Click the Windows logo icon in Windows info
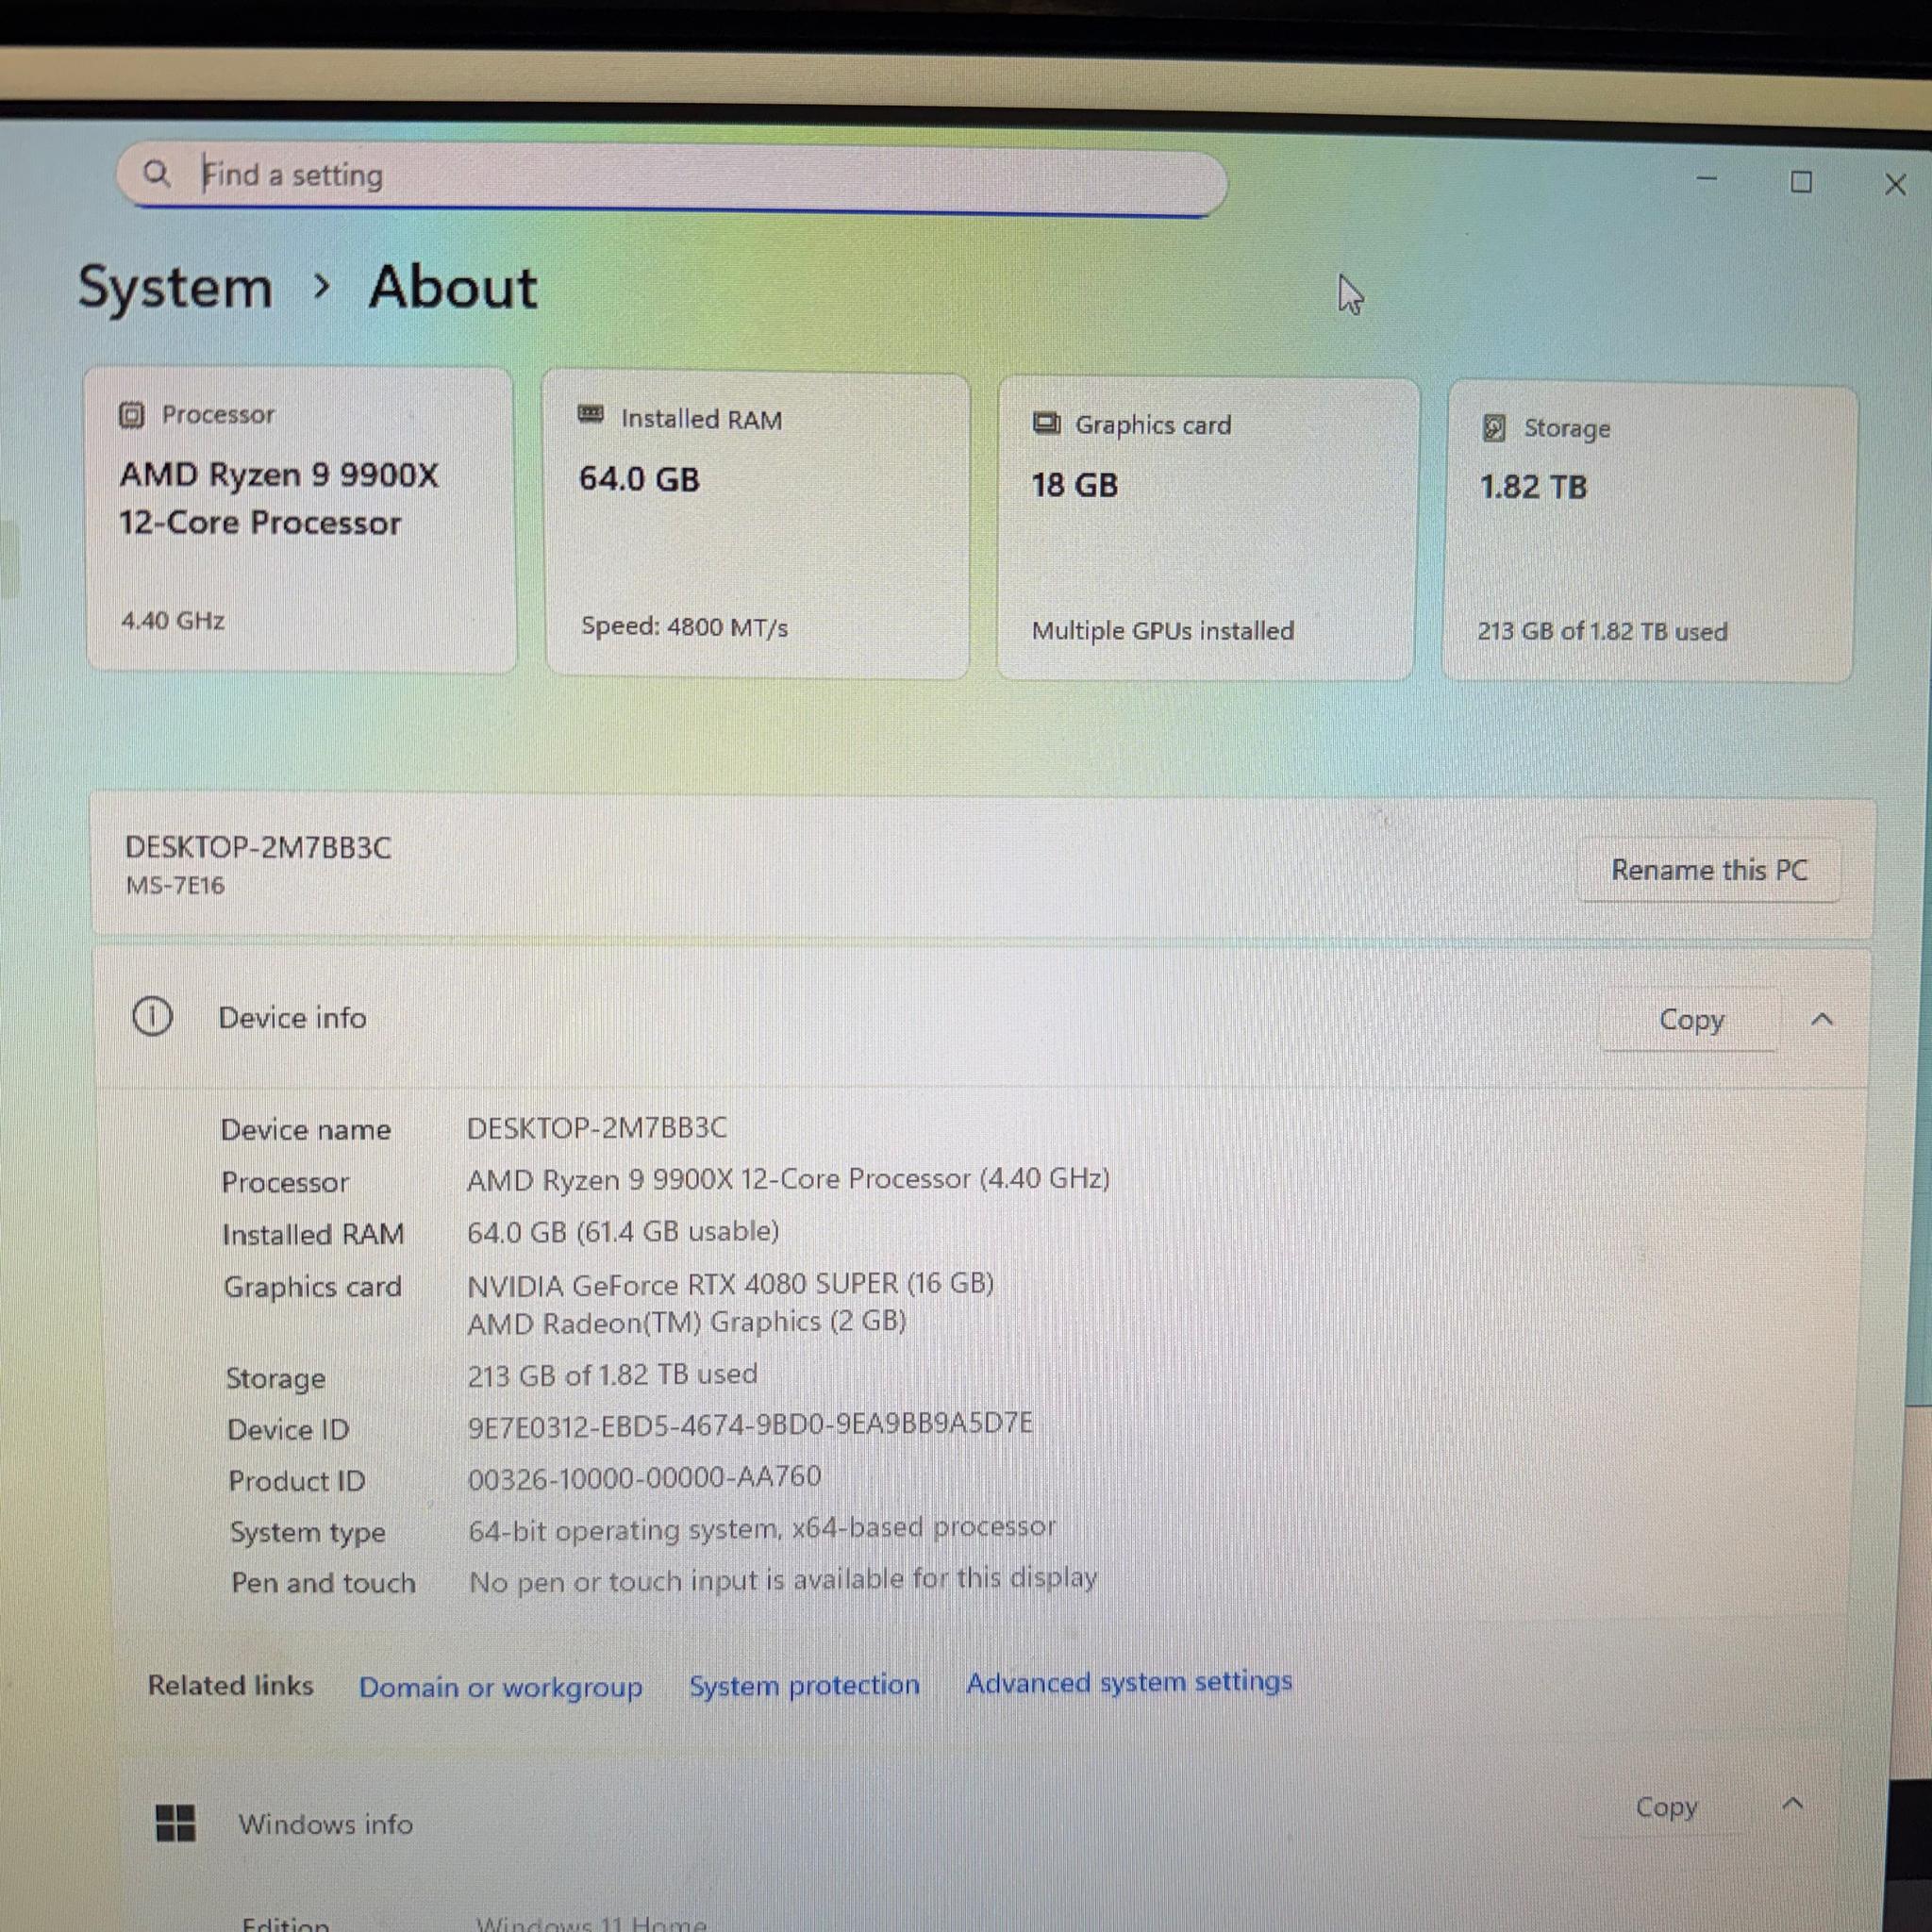The width and height of the screenshot is (1932, 1932). [x=176, y=1822]
